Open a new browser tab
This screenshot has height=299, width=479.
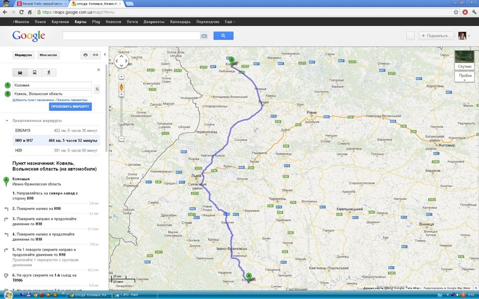129,3
